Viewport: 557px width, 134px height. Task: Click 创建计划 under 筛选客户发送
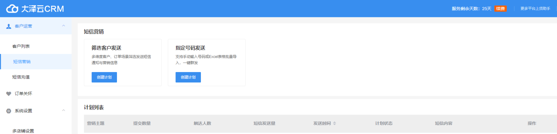click(x=104, y=77)
